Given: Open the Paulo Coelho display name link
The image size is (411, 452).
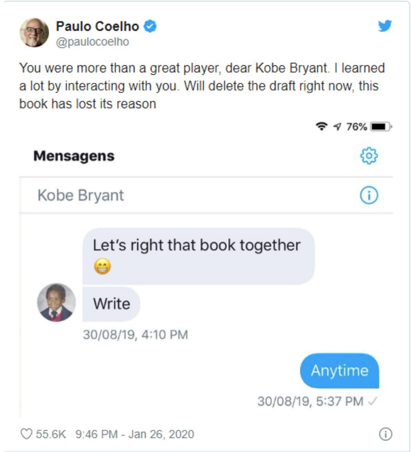Looking at the screenshot, I should pos(97,26).
